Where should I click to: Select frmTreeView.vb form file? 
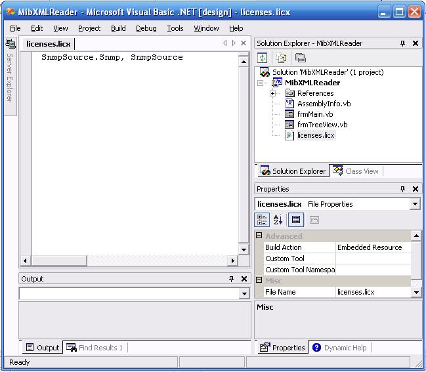(322, 125)
